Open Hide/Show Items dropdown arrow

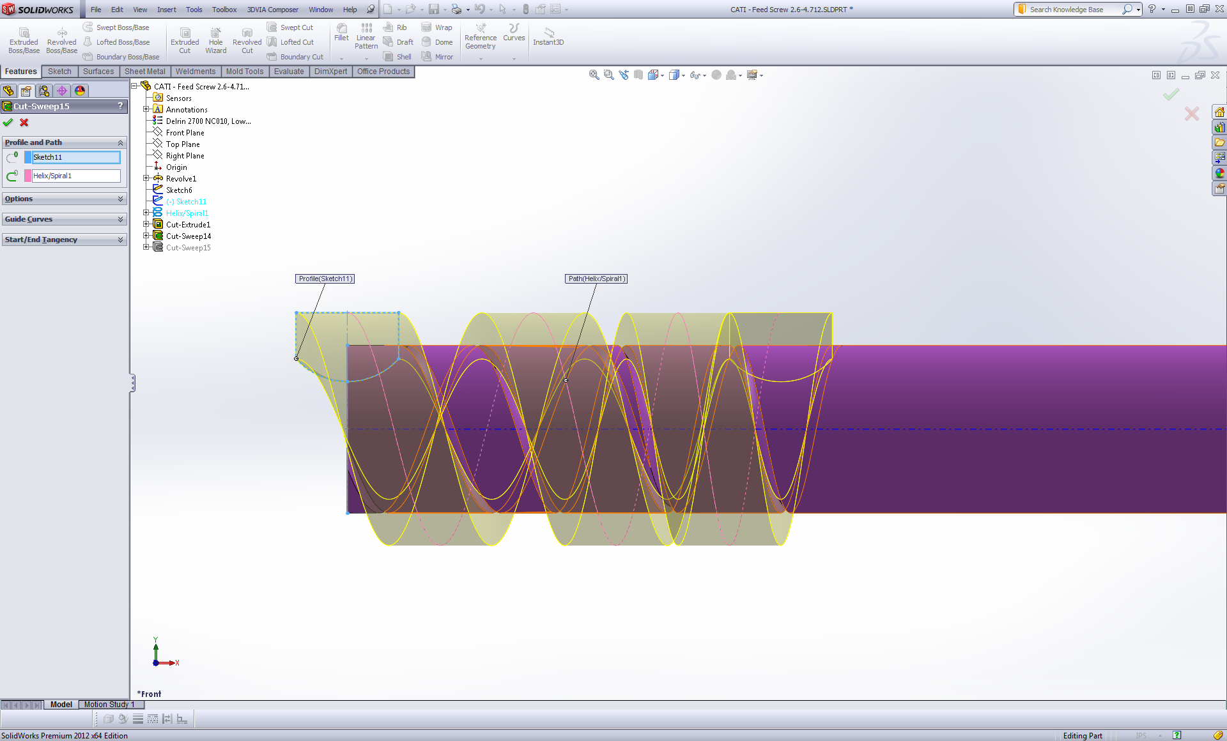[x=704, y=75]
